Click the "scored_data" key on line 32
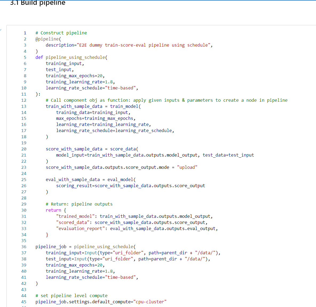 point(73,223)
